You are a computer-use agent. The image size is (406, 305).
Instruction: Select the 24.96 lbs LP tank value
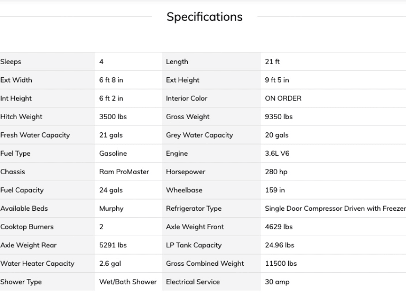point(279,245)
